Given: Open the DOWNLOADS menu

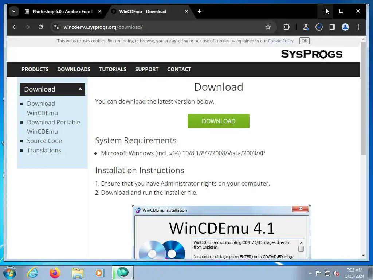Looking at the screenshot, I should (74, 69).
